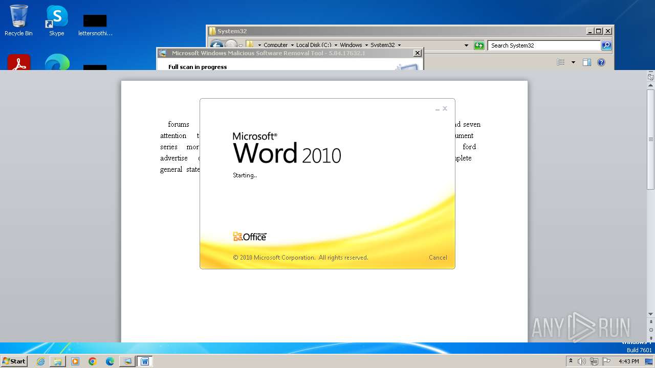This screenshot has width=655, height=368.
Task: Click Word scrollbar up arrow
Action: (650, 86)
